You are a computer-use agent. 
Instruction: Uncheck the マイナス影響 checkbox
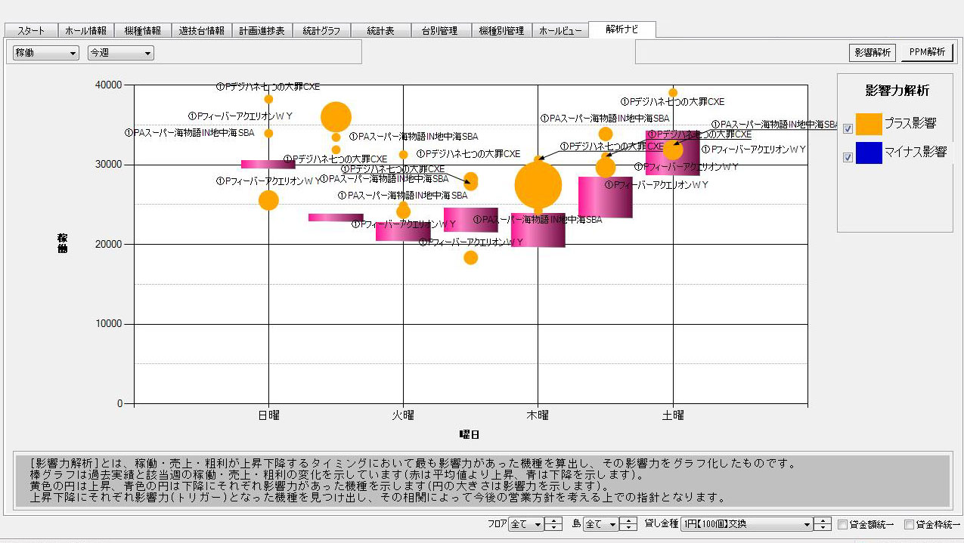848,157
